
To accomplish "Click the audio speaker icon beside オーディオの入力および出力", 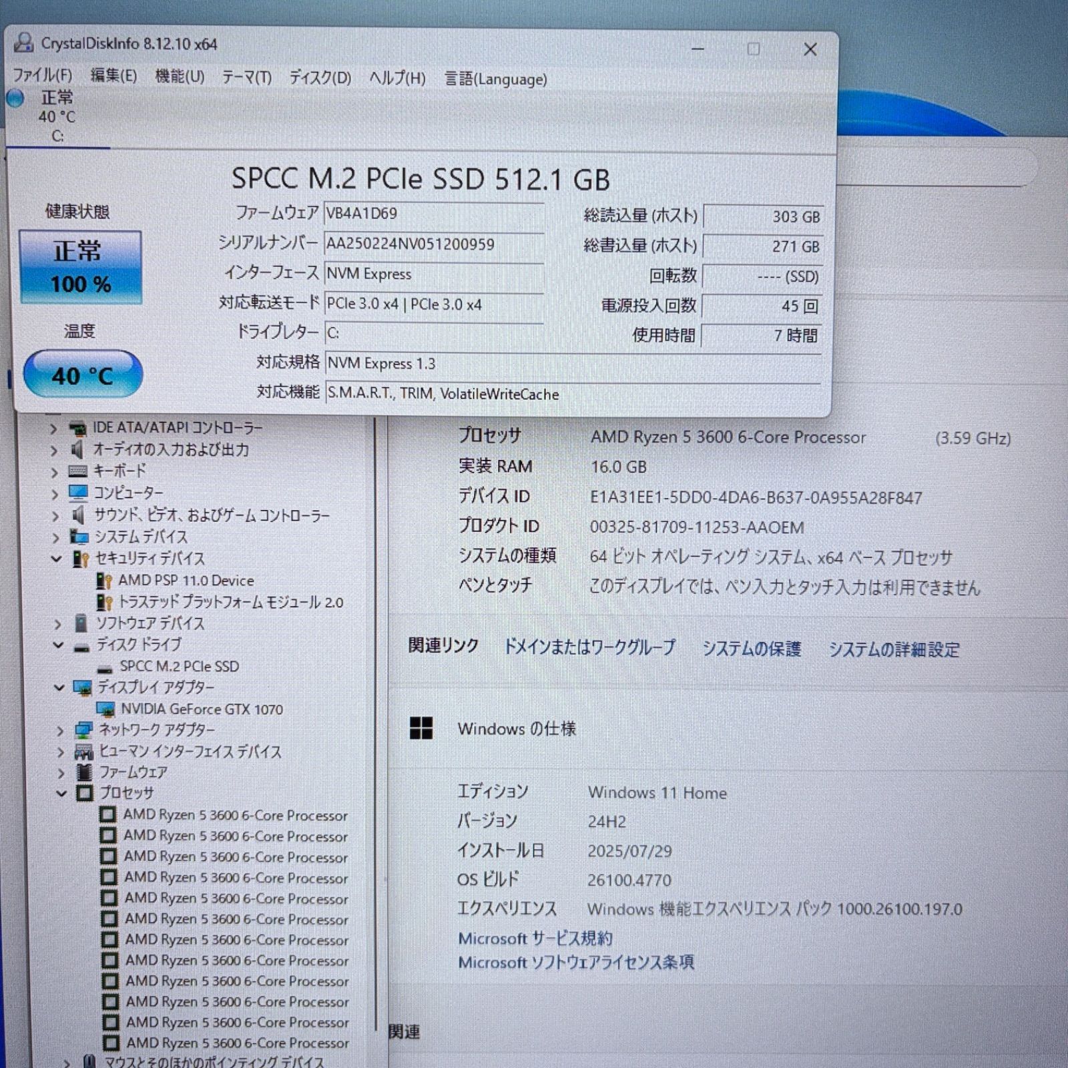I will pos(77,449).
